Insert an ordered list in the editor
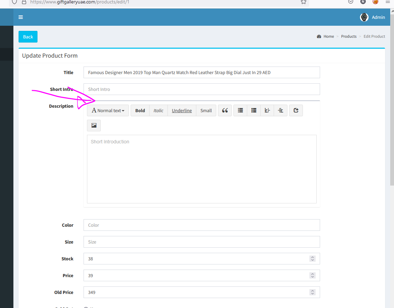 click(x=254, y=110)
